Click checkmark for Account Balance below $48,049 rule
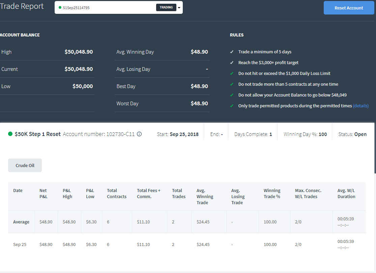This screenshot has width=376, height=273. [x=232, y=95]
